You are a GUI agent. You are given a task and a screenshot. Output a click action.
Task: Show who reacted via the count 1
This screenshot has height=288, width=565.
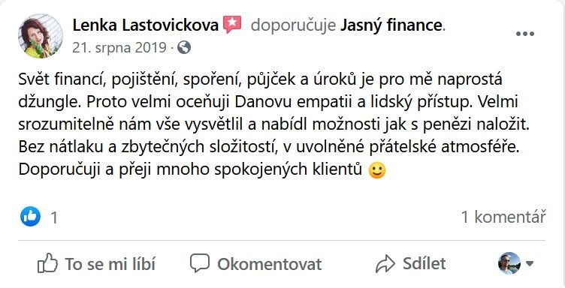coord(54,217)
